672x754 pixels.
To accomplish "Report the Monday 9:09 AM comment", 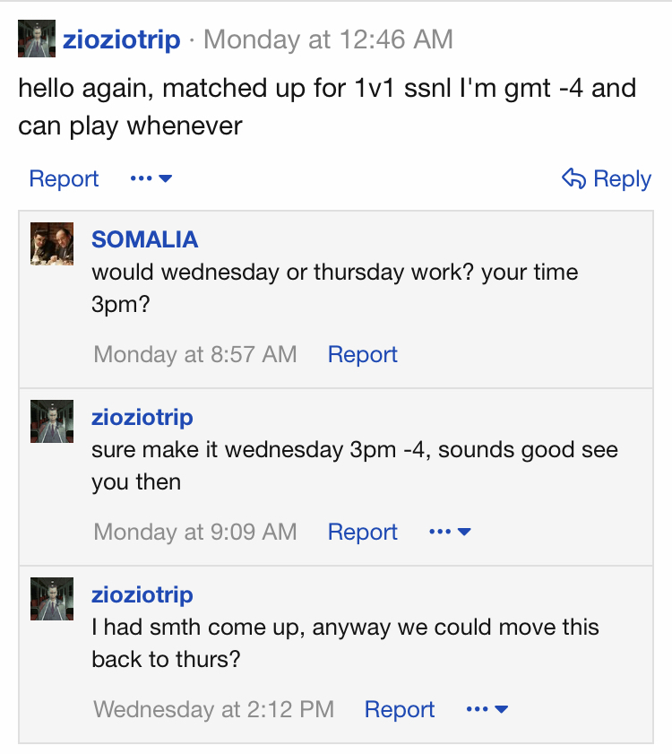I will click(x=362, y=532).
